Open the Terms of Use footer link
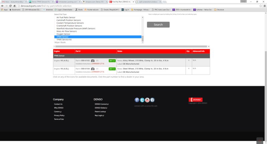 click(x=59, y=119)
